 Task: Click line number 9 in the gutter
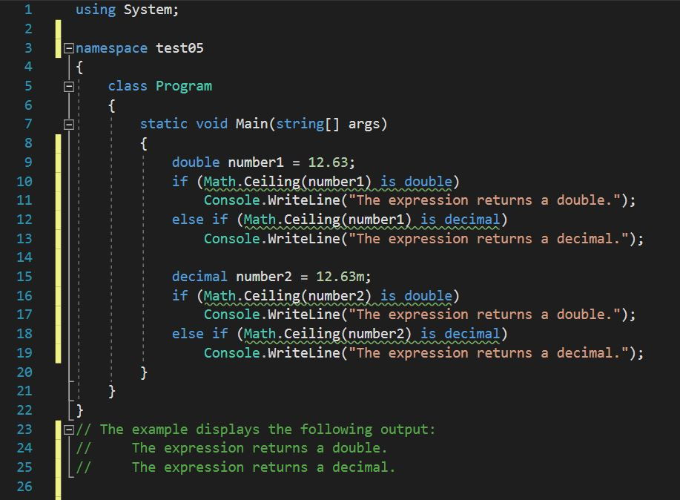click(x=27, y=162)
